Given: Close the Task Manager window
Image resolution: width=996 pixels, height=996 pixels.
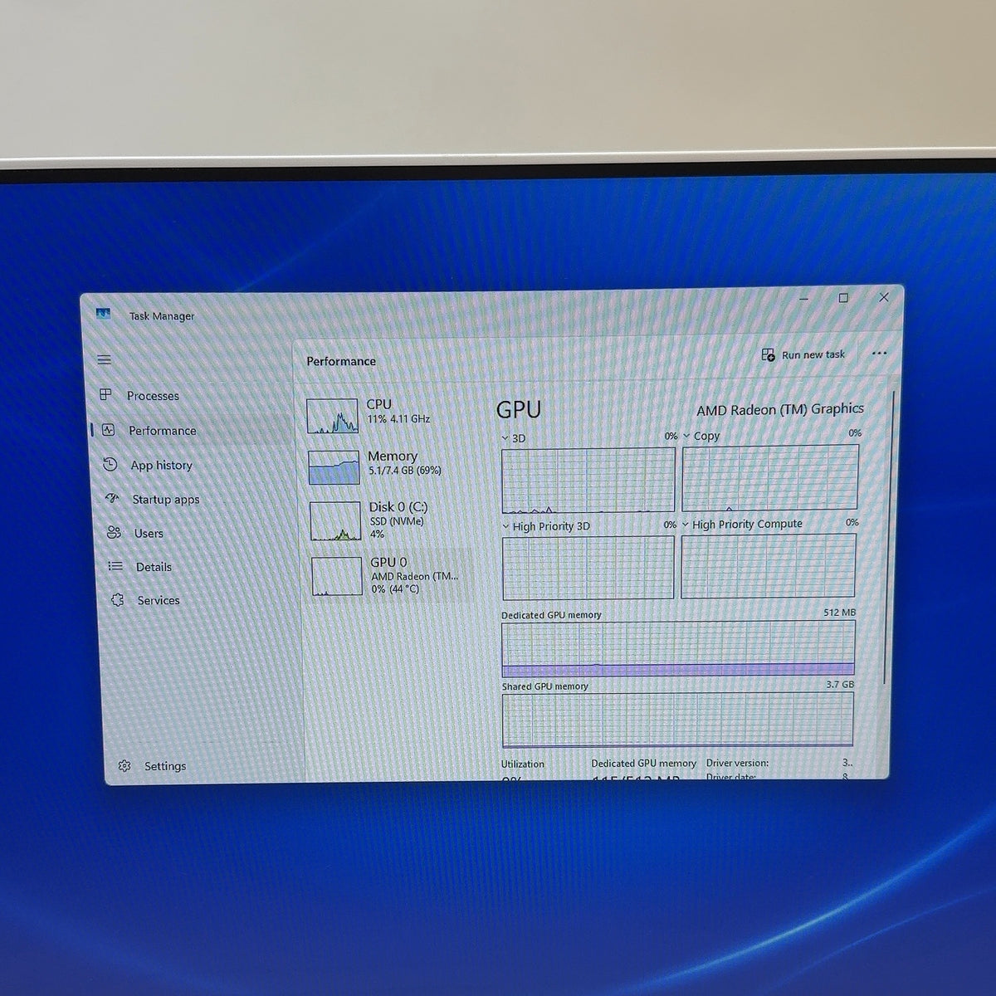Looking at the screenshot, I should click(884, 297).
